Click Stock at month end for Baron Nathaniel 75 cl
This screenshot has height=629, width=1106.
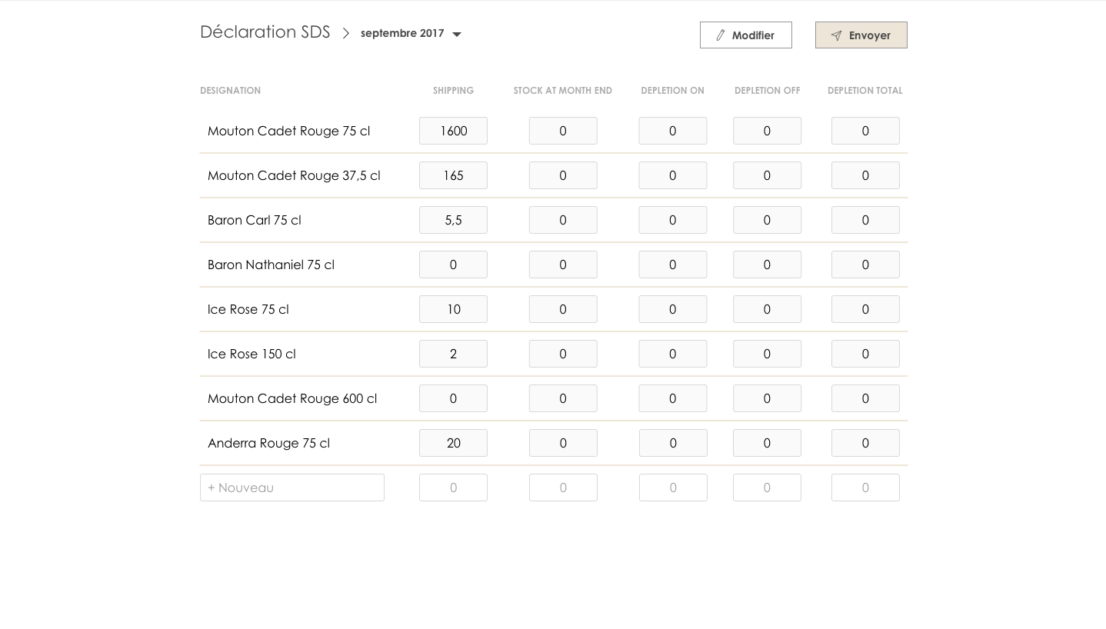[x=563, y=265]
